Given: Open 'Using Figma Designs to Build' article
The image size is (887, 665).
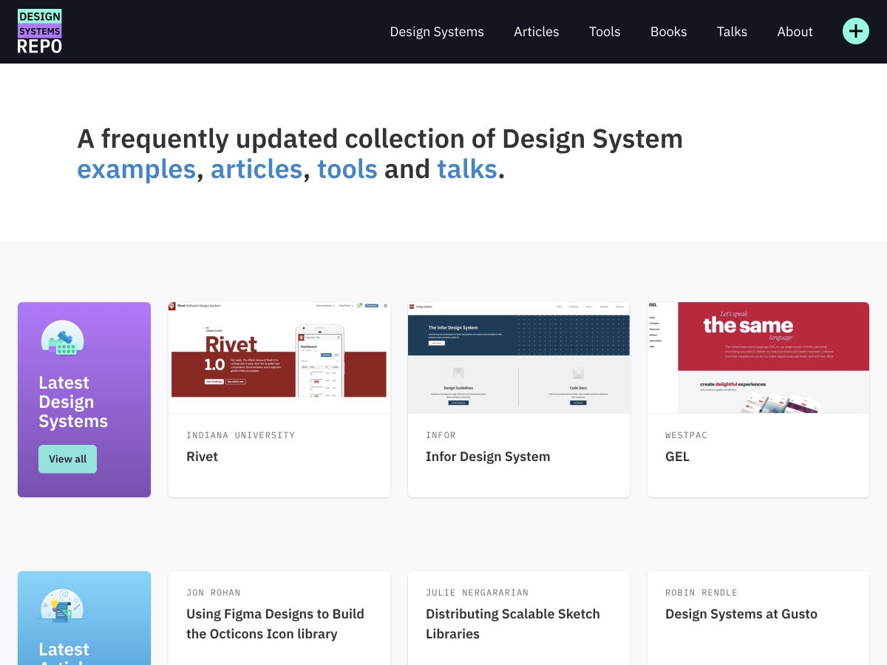Looking at the screenshot, I should 275,624.
